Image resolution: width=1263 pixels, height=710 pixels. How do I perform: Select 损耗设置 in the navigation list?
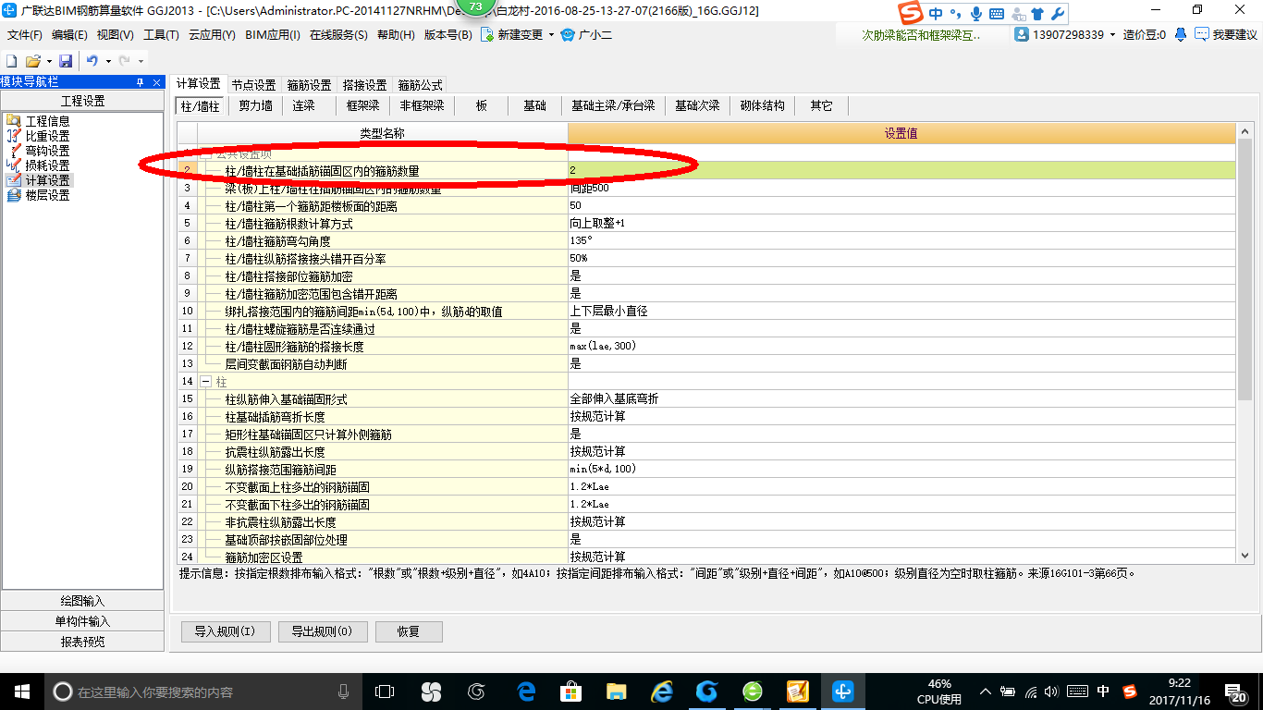point(47,165)
